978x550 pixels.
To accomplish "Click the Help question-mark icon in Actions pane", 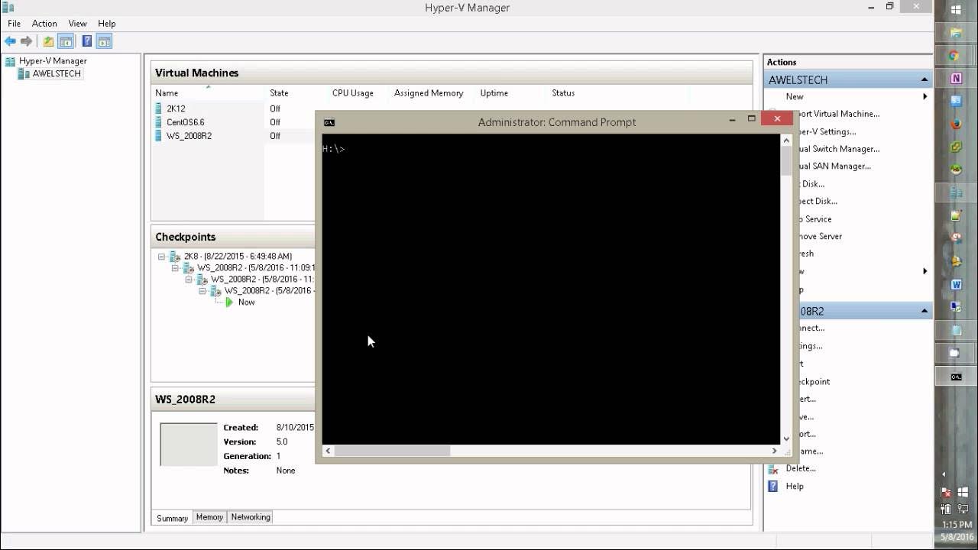I will click(x=773, y=487).
